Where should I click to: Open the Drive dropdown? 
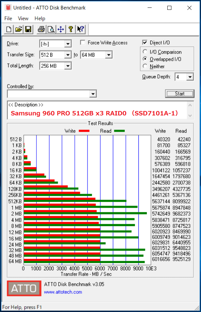(x=68, y=44)
